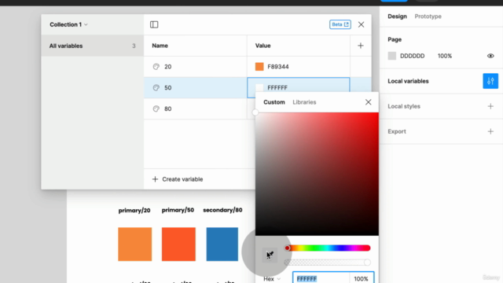The width and height of the screenshot is (503, 283).
Task: Click the FFFFFF hex input field
Action: pos(321,278)
